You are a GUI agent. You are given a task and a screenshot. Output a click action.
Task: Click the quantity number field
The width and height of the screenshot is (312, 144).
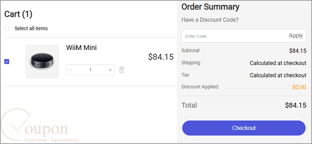90,70
